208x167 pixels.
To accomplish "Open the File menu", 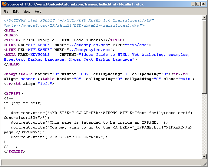I will coord(6,12).
